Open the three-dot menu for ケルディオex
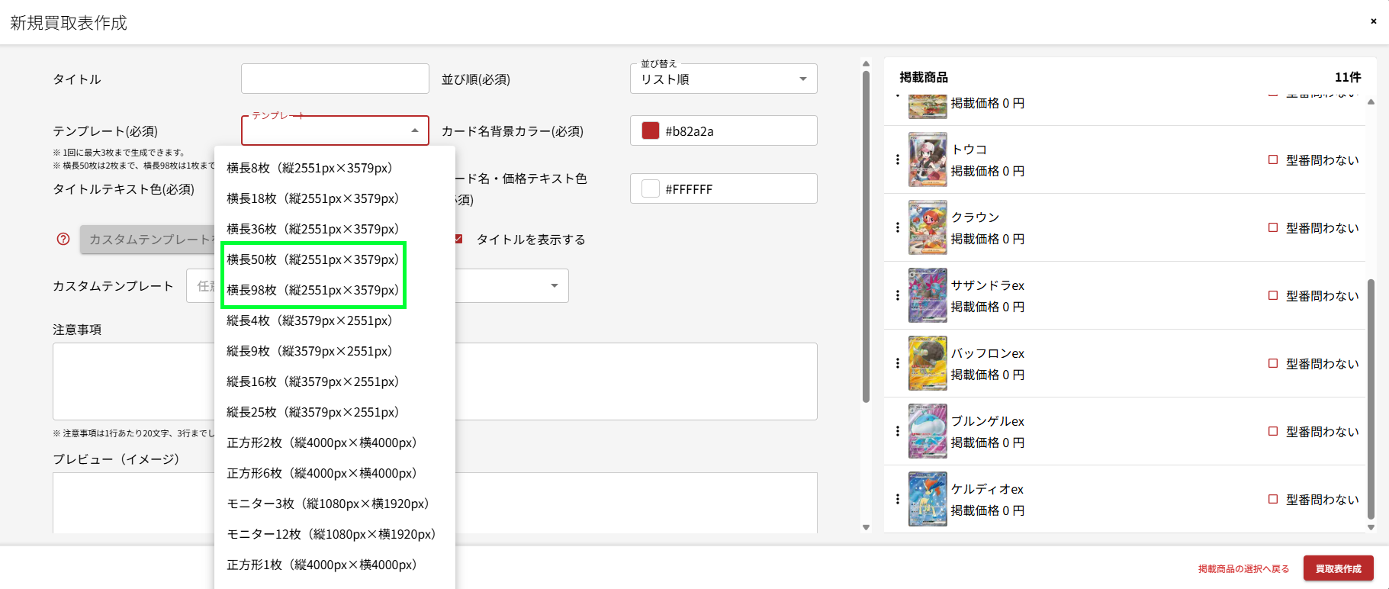The width and height of the screenshot is (1389, 589). 897,499
